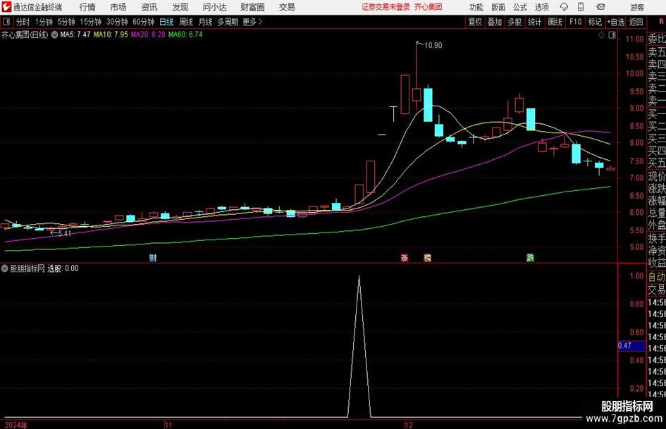Toggle the left panel layout icon
The width and height of the screenshot is (666, 429).
7,22
